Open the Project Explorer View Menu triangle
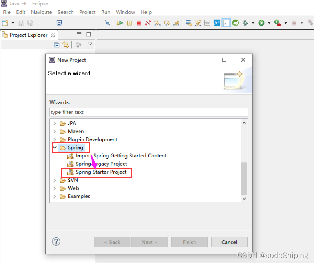This screenshot has width=314, height=263. [x=90, y=44]
